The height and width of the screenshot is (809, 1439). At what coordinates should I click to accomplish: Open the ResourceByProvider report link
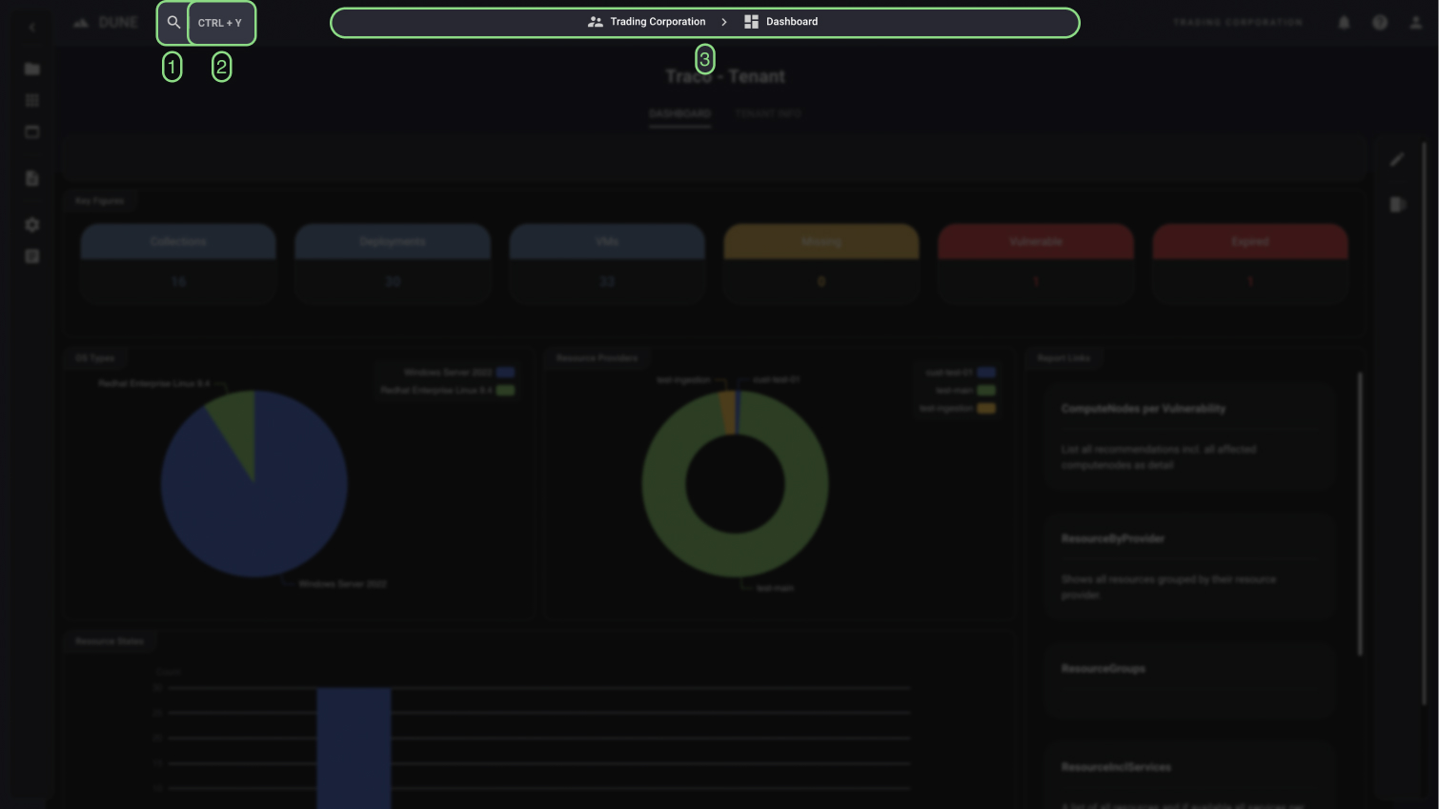[x=1112, y=538]
